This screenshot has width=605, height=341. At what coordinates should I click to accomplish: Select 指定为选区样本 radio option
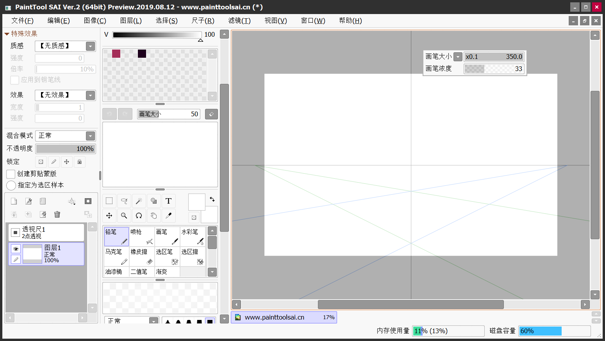[x=11, y=185]
